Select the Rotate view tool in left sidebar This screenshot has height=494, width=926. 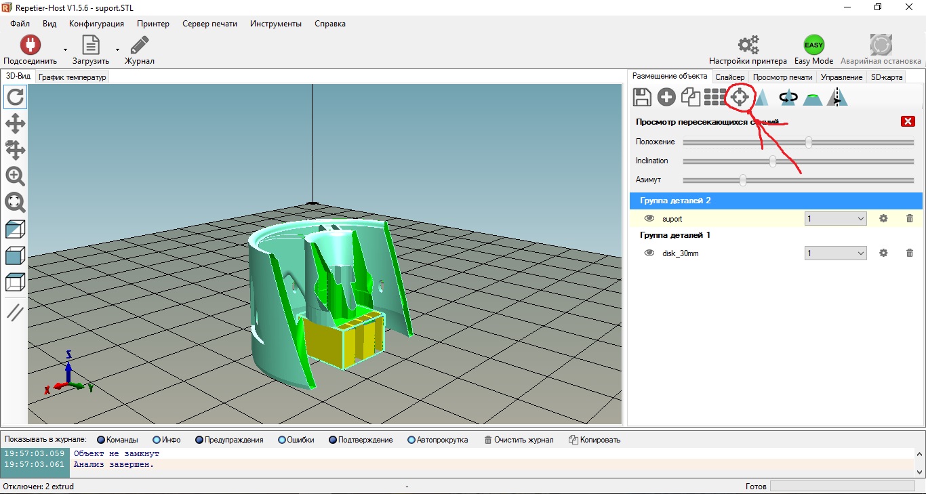coord(15,97)
